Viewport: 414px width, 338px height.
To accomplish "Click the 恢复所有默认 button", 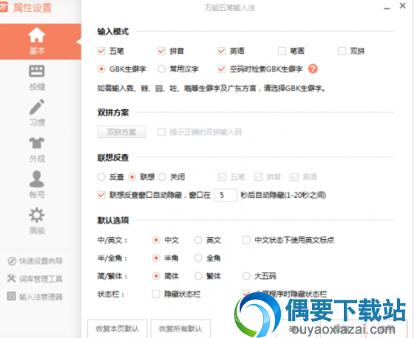I will coord(180,328).
